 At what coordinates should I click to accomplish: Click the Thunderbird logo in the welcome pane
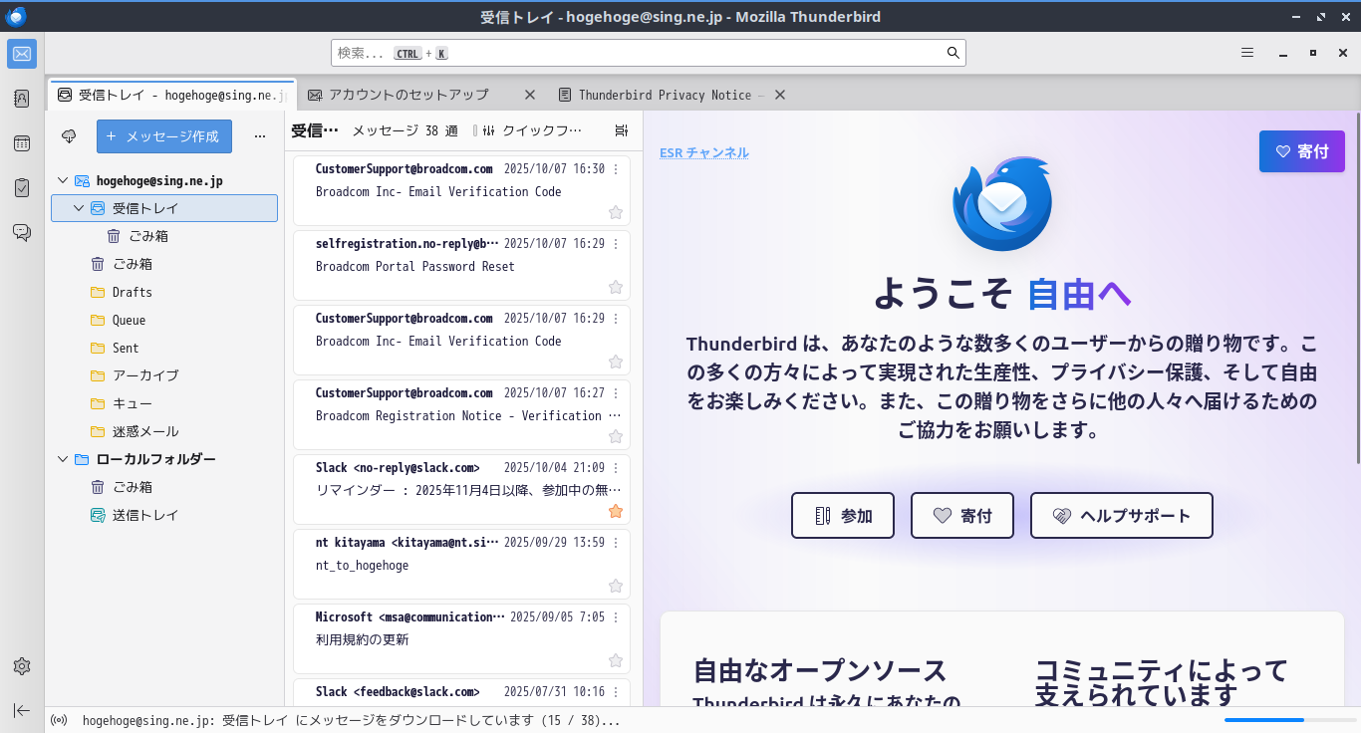pos(1002,203)
